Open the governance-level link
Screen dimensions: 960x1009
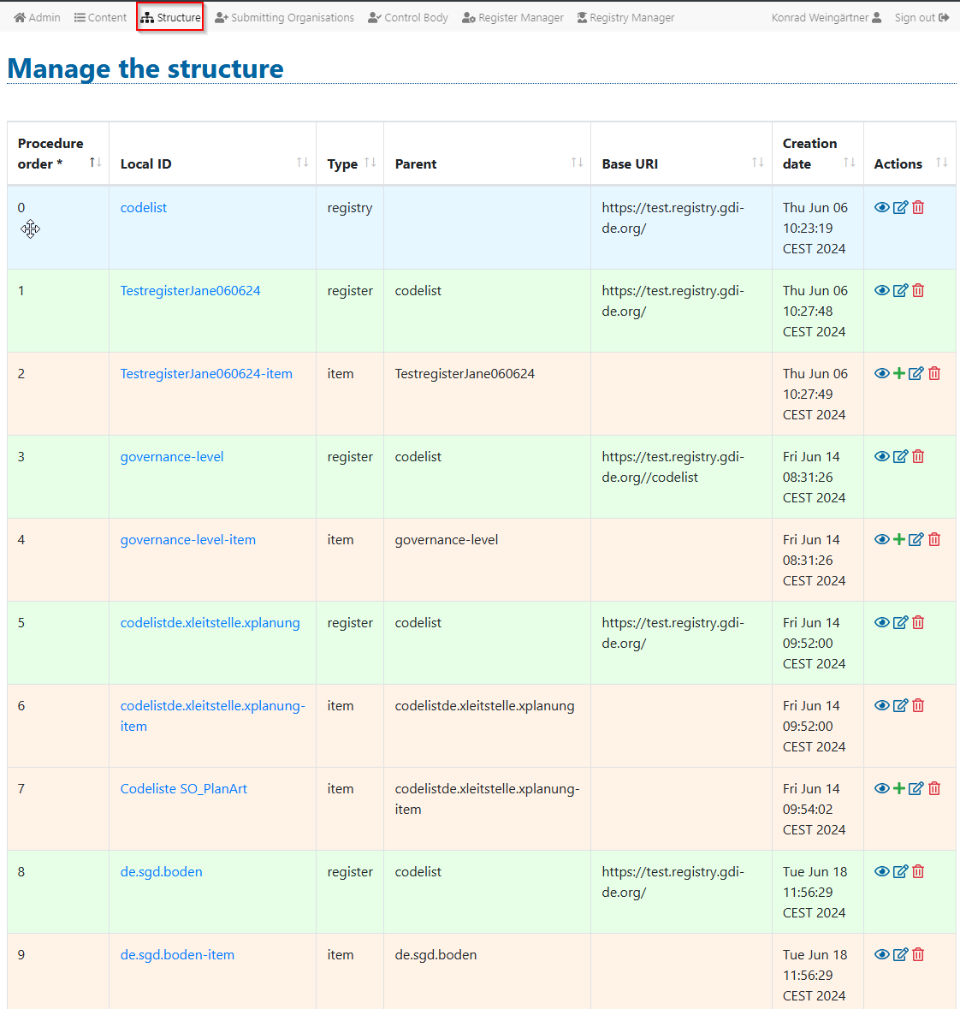click(x=172, y=457)
